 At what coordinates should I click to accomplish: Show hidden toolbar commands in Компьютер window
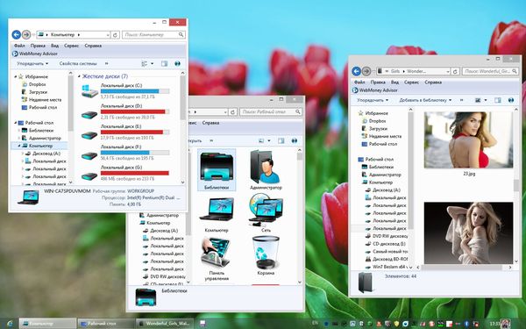107,63
